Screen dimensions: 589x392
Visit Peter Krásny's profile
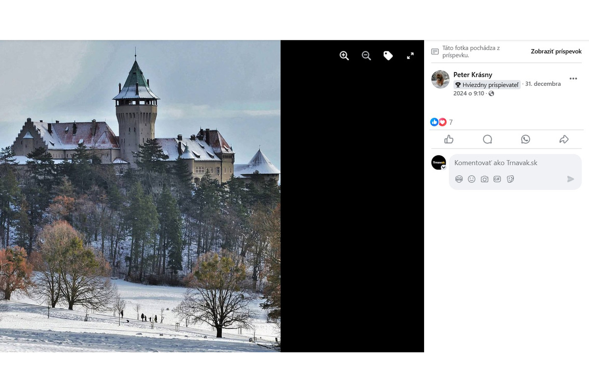click(473, 74)
